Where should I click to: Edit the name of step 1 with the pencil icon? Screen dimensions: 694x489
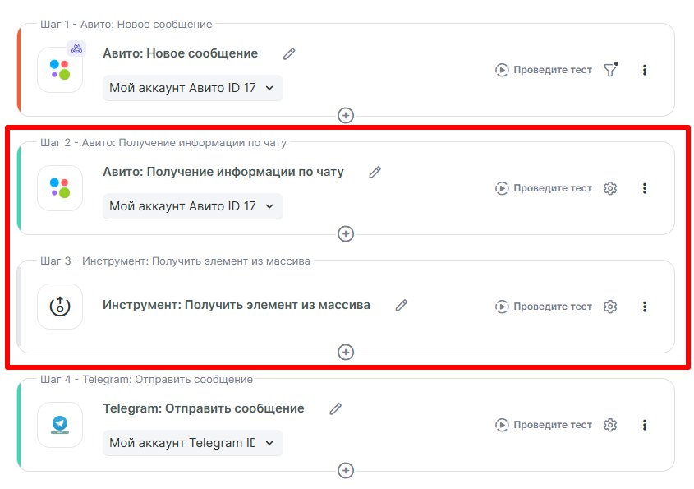click(x=289, y=53)
